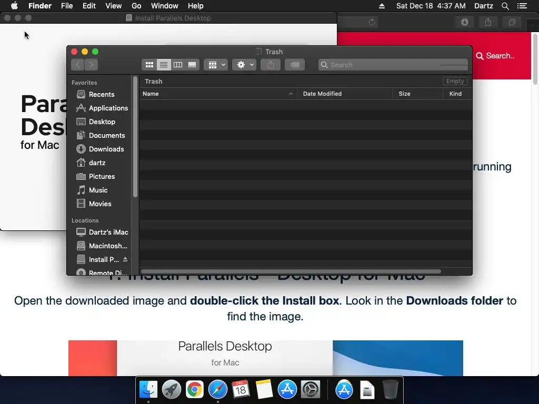Open System Preferences from the Dock
The image size is (539, 404).
click(311, 390)
